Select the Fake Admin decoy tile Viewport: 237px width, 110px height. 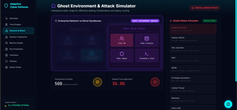click(122, 55)
